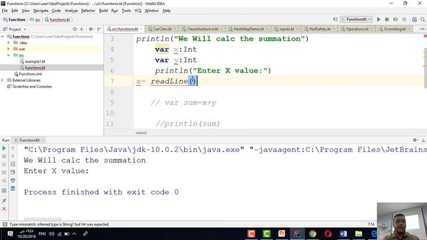Expand External Libraries node
The height and width of the screenshot is (240, 427).
pos(3,80)
